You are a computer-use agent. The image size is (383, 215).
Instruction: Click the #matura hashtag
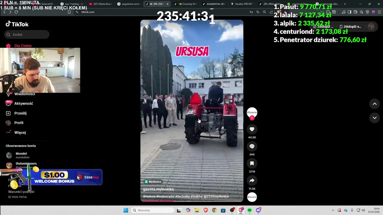pos(149,196)
